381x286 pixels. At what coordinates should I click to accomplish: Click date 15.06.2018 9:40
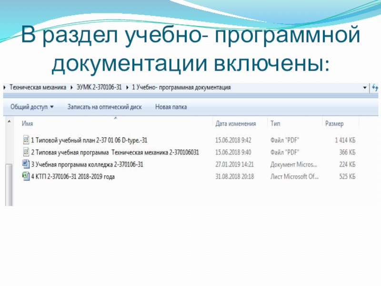pos(233,153)
